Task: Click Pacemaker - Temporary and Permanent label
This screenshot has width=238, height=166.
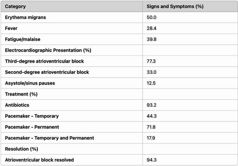Action: coord(50,138)
